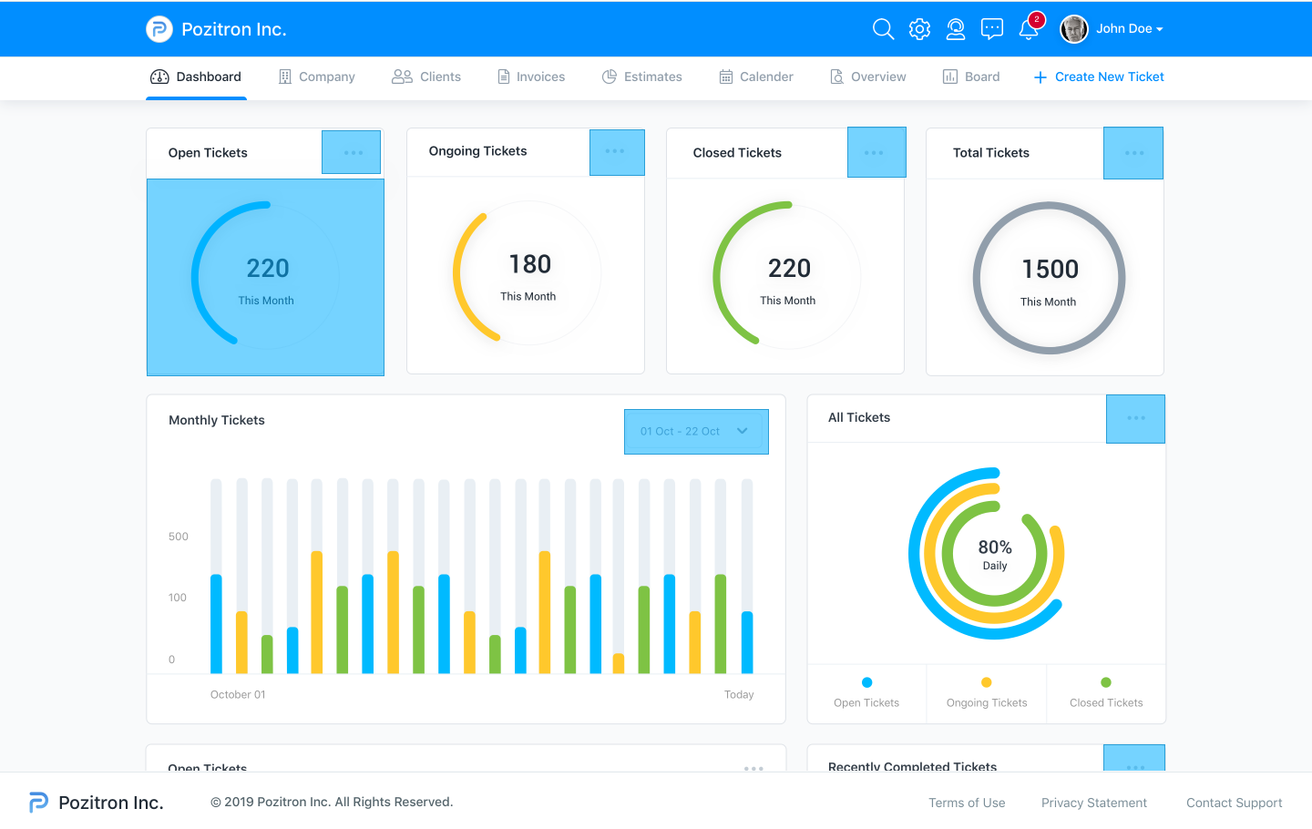1312x829 pixels.
Task: Open Recently Completed Tickets options menu
Action: click(1134, 759)
